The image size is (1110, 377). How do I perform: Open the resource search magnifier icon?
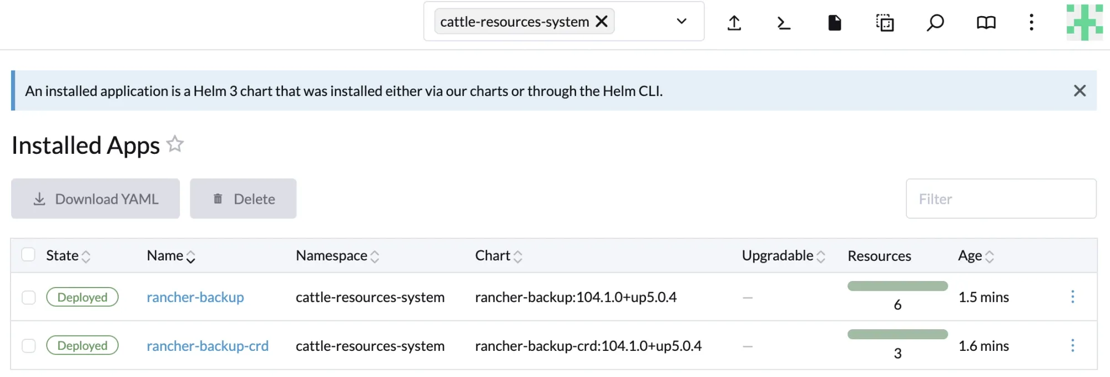935,23
